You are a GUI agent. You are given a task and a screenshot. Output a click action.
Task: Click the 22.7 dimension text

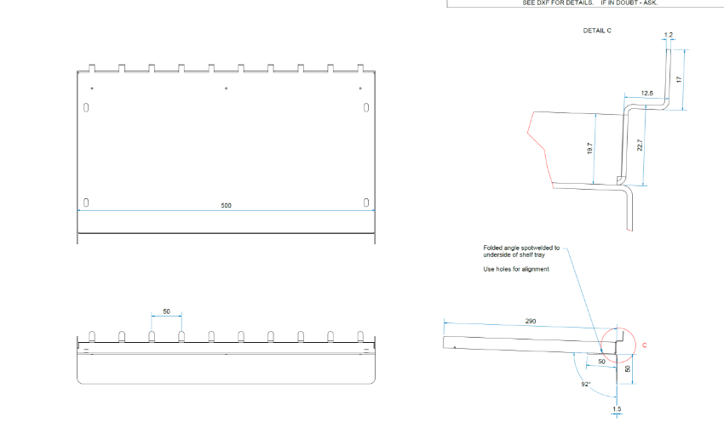(x=640, y=145)
